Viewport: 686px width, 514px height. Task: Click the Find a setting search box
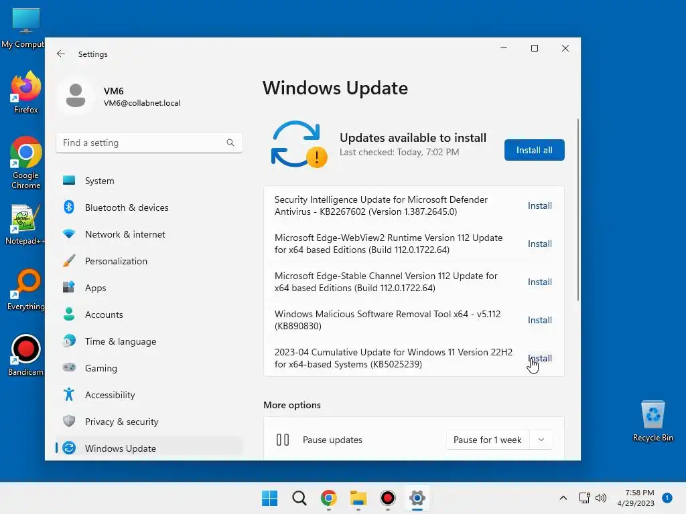point(149,143)
